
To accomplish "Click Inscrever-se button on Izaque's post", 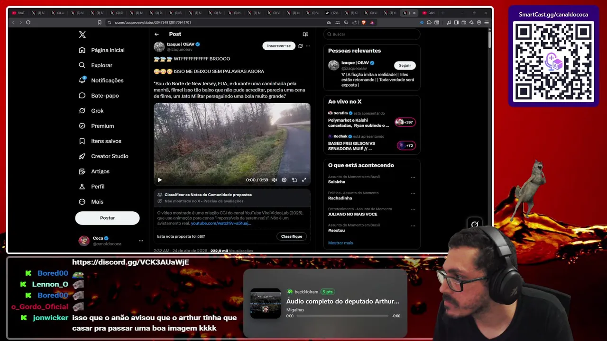I will 279,46.
